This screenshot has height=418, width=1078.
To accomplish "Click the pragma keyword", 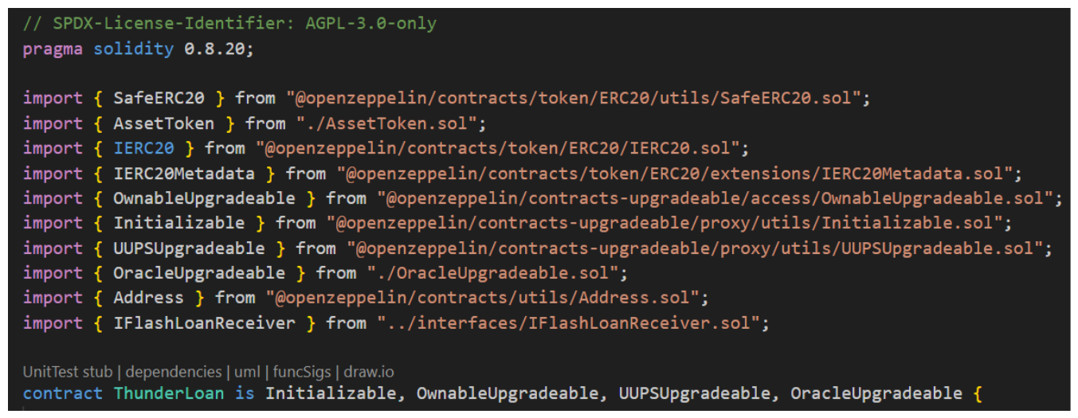I will click(53, 49).
